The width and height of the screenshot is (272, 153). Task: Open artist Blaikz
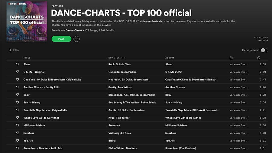click(x=112, y=141)
